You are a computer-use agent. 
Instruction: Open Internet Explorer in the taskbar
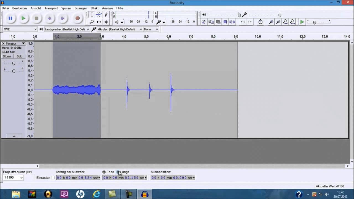click(96, 194)
